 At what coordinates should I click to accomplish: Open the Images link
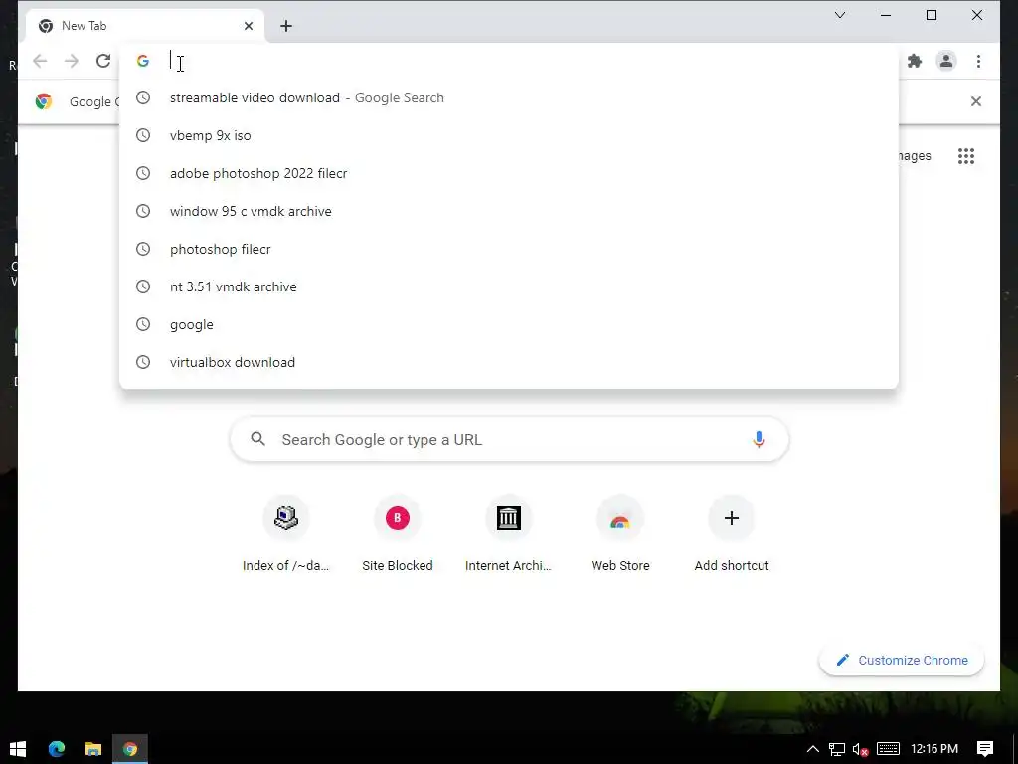pyautogui.click(x=915, y=156)
